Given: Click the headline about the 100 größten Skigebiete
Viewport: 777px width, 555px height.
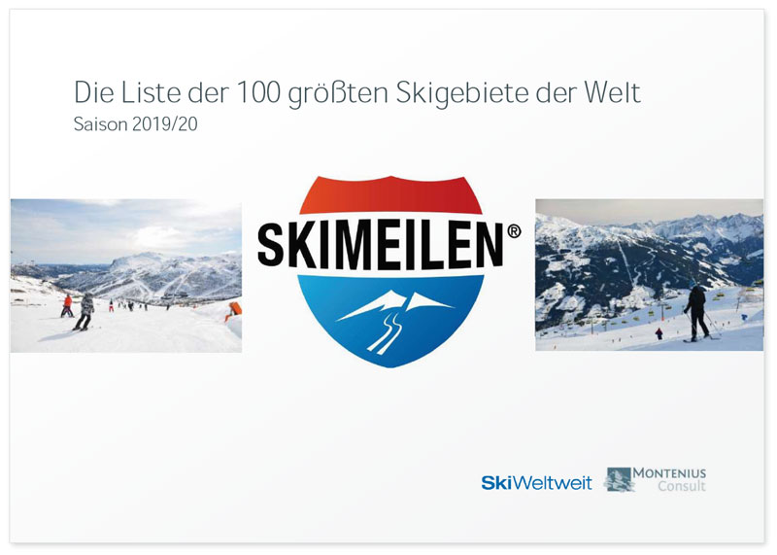Looking at the screenshot, I should point(357,92).
